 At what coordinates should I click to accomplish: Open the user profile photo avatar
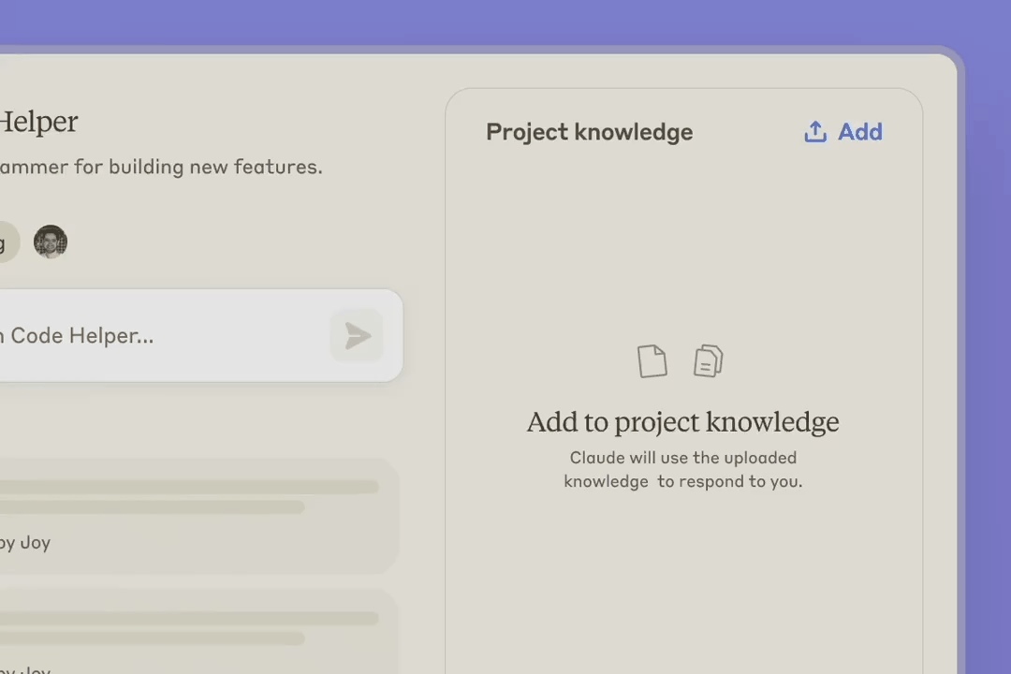[51, 242]
